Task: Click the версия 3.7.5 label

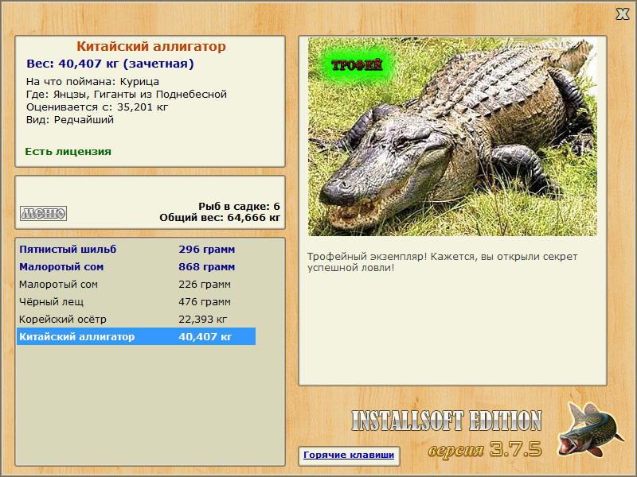Action: (x=485, y=449)
